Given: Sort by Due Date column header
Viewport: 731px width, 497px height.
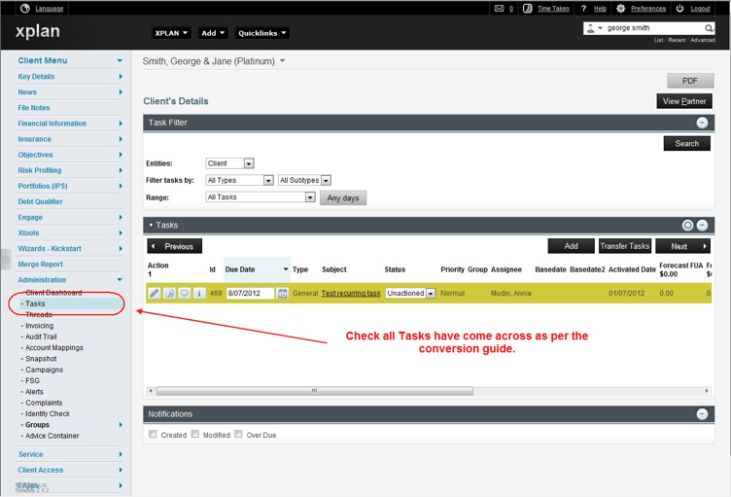Looking at the screenshot, I should click(x=257, y=269).
